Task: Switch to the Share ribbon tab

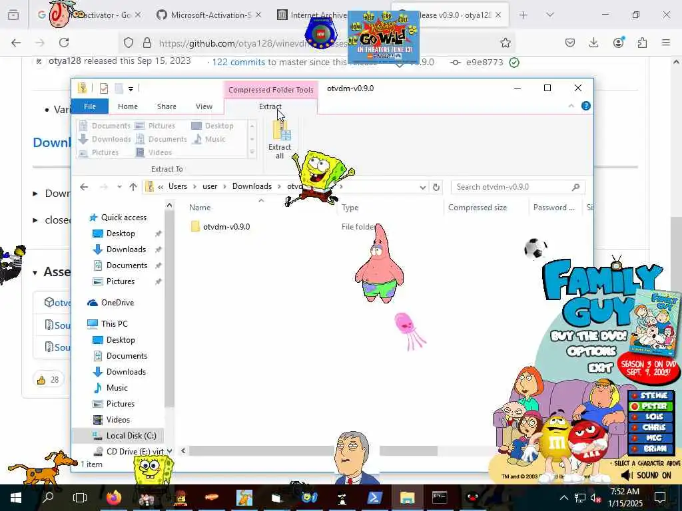Action: (167, 106)
